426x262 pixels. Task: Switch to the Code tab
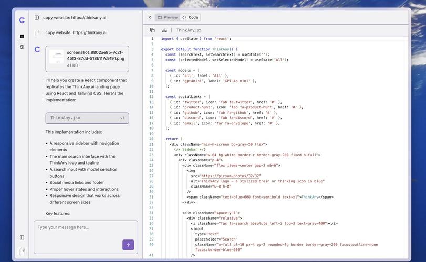tap(190, 17)
